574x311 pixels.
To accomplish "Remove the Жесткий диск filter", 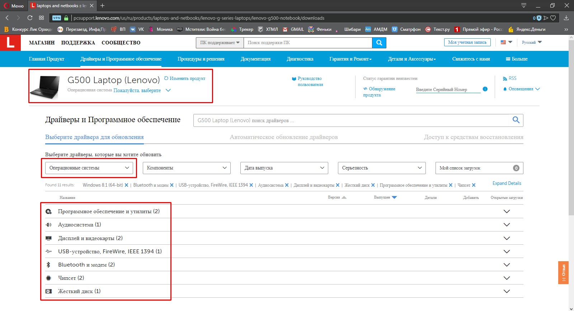I will (x=373, y=185).
